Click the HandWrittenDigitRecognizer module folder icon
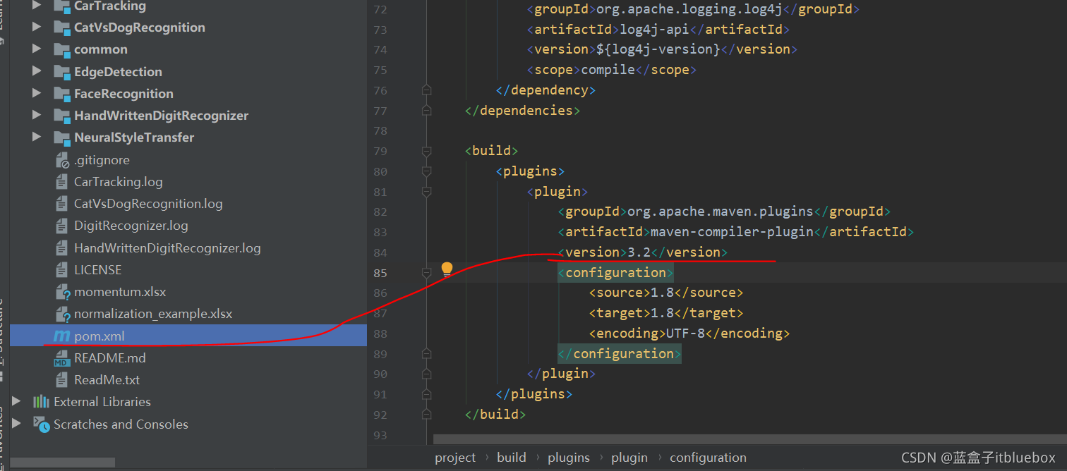The width and height of the screenshot is (1067, 471). [x=62, y=116]
